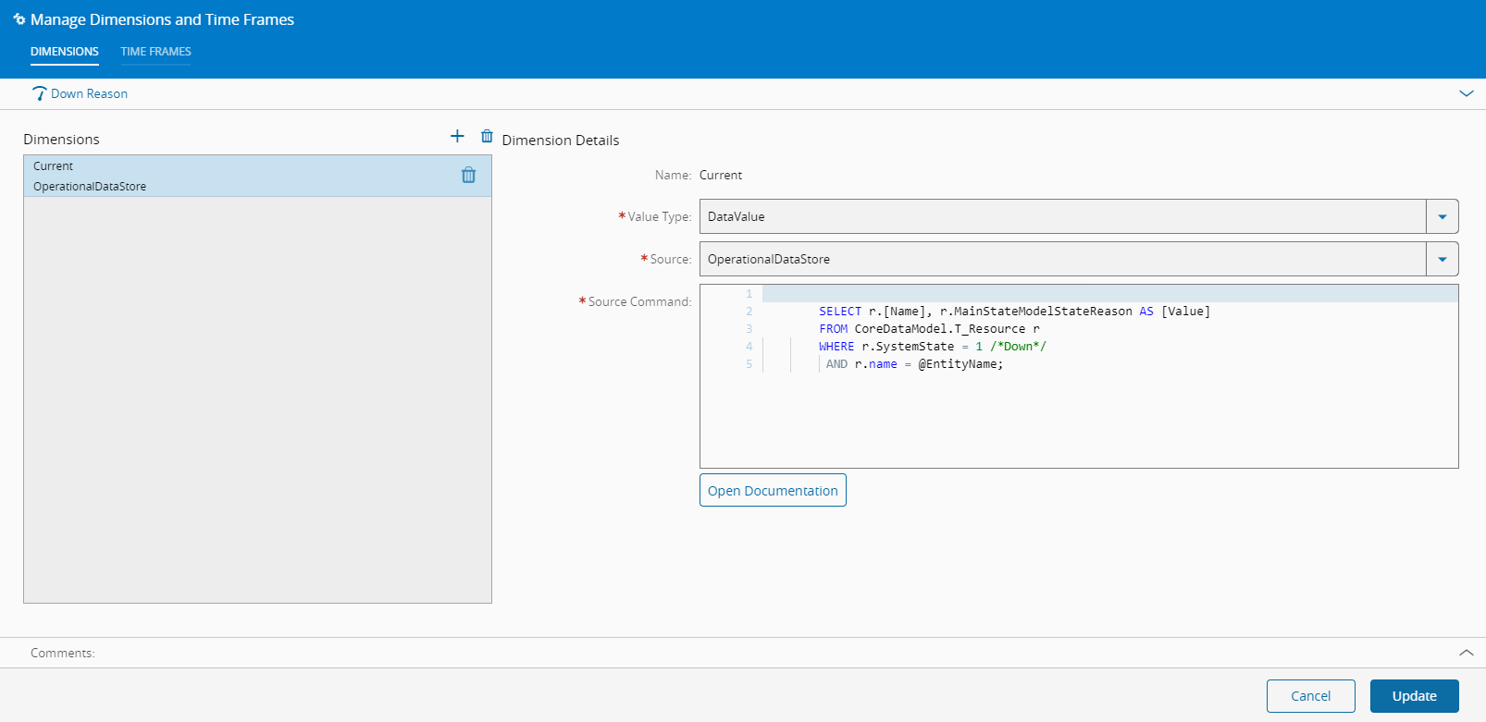Collapse the Down Reason header chevron
Viewport: 1486px width, 722px height.
1466,93
